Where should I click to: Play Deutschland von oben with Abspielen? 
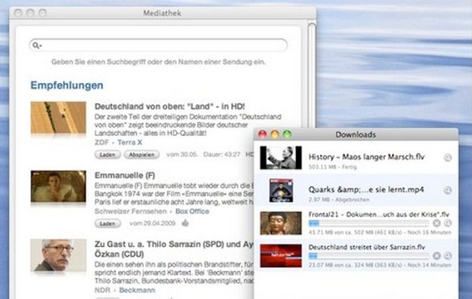(x=142, y=155)
